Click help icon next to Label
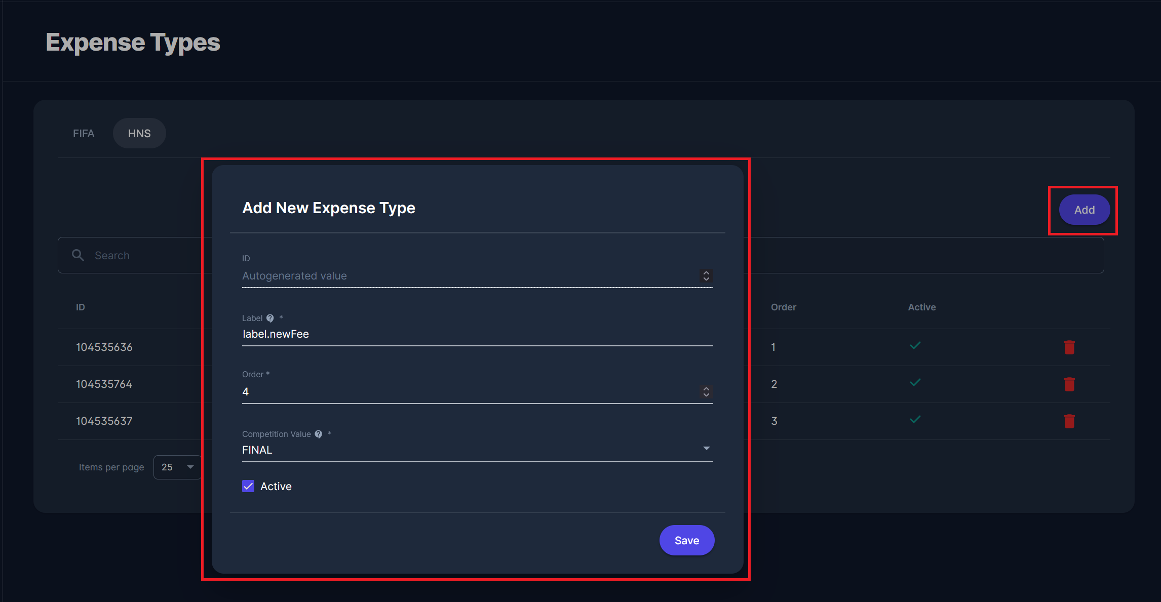The image size is (1161, 602). point(270,318)
